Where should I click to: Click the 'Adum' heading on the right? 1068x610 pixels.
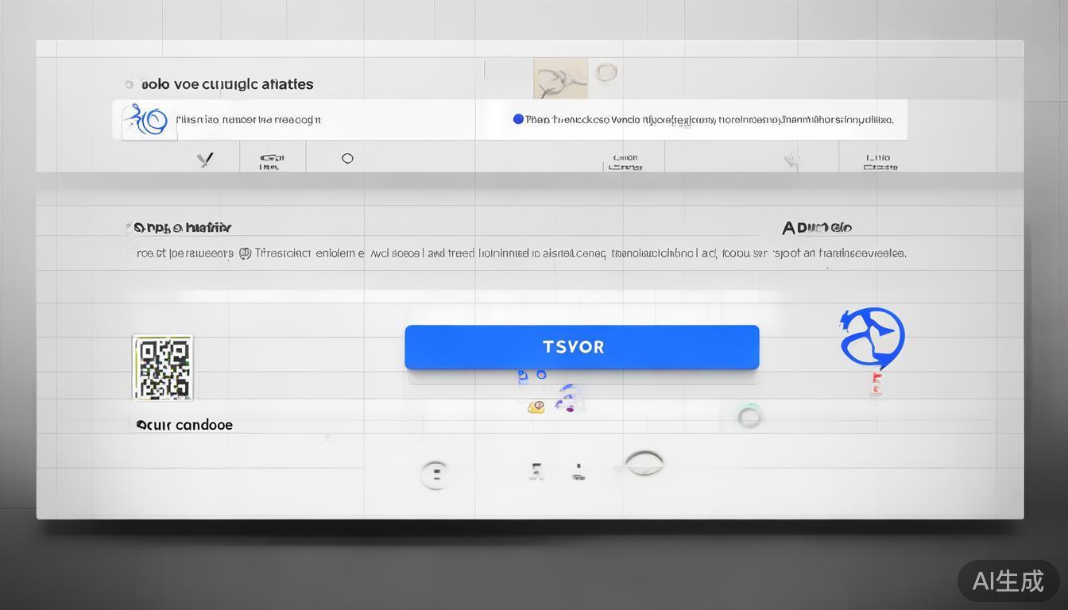tap(816, 228)
